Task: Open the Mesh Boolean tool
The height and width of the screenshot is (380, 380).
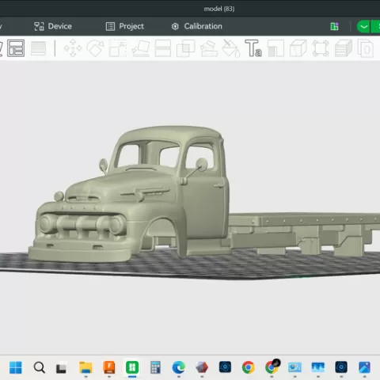Action: point(185,48)
